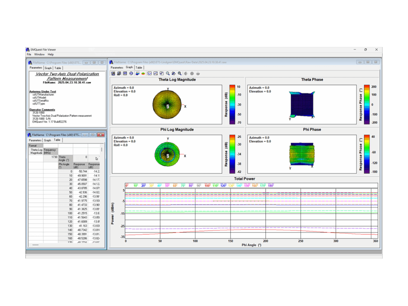This screenshot has height=306, width=408.
Task: Open the Window menu
Action: coord(39,54)
